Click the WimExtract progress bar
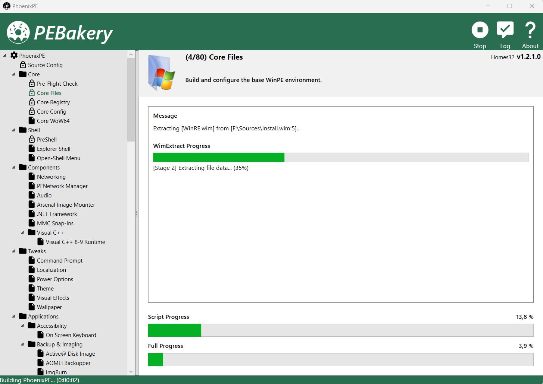 341,157
